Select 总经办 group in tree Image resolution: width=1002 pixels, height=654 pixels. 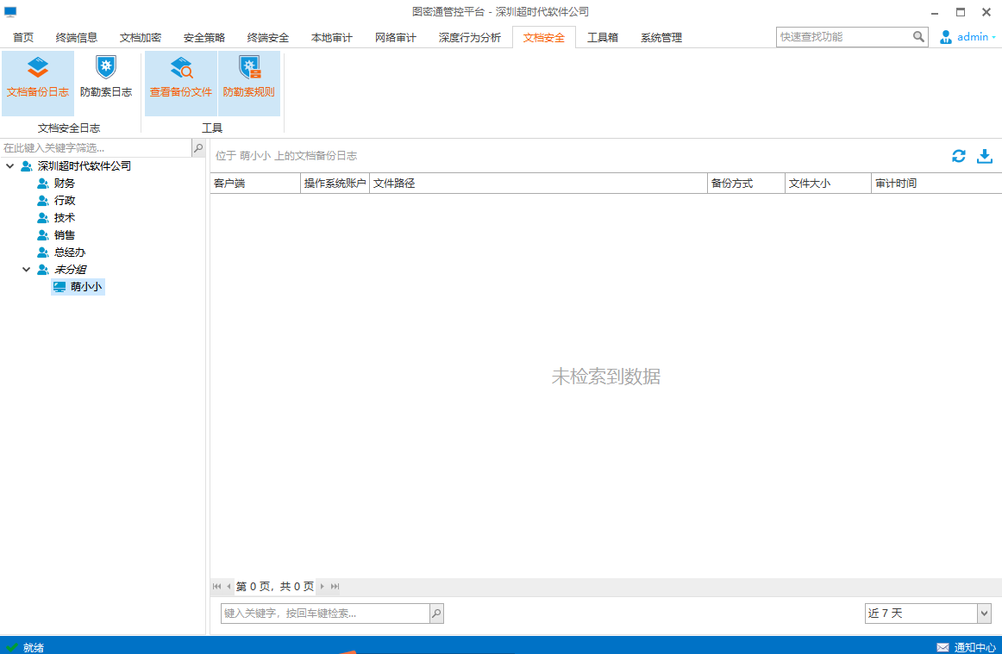tap(70, 252)
